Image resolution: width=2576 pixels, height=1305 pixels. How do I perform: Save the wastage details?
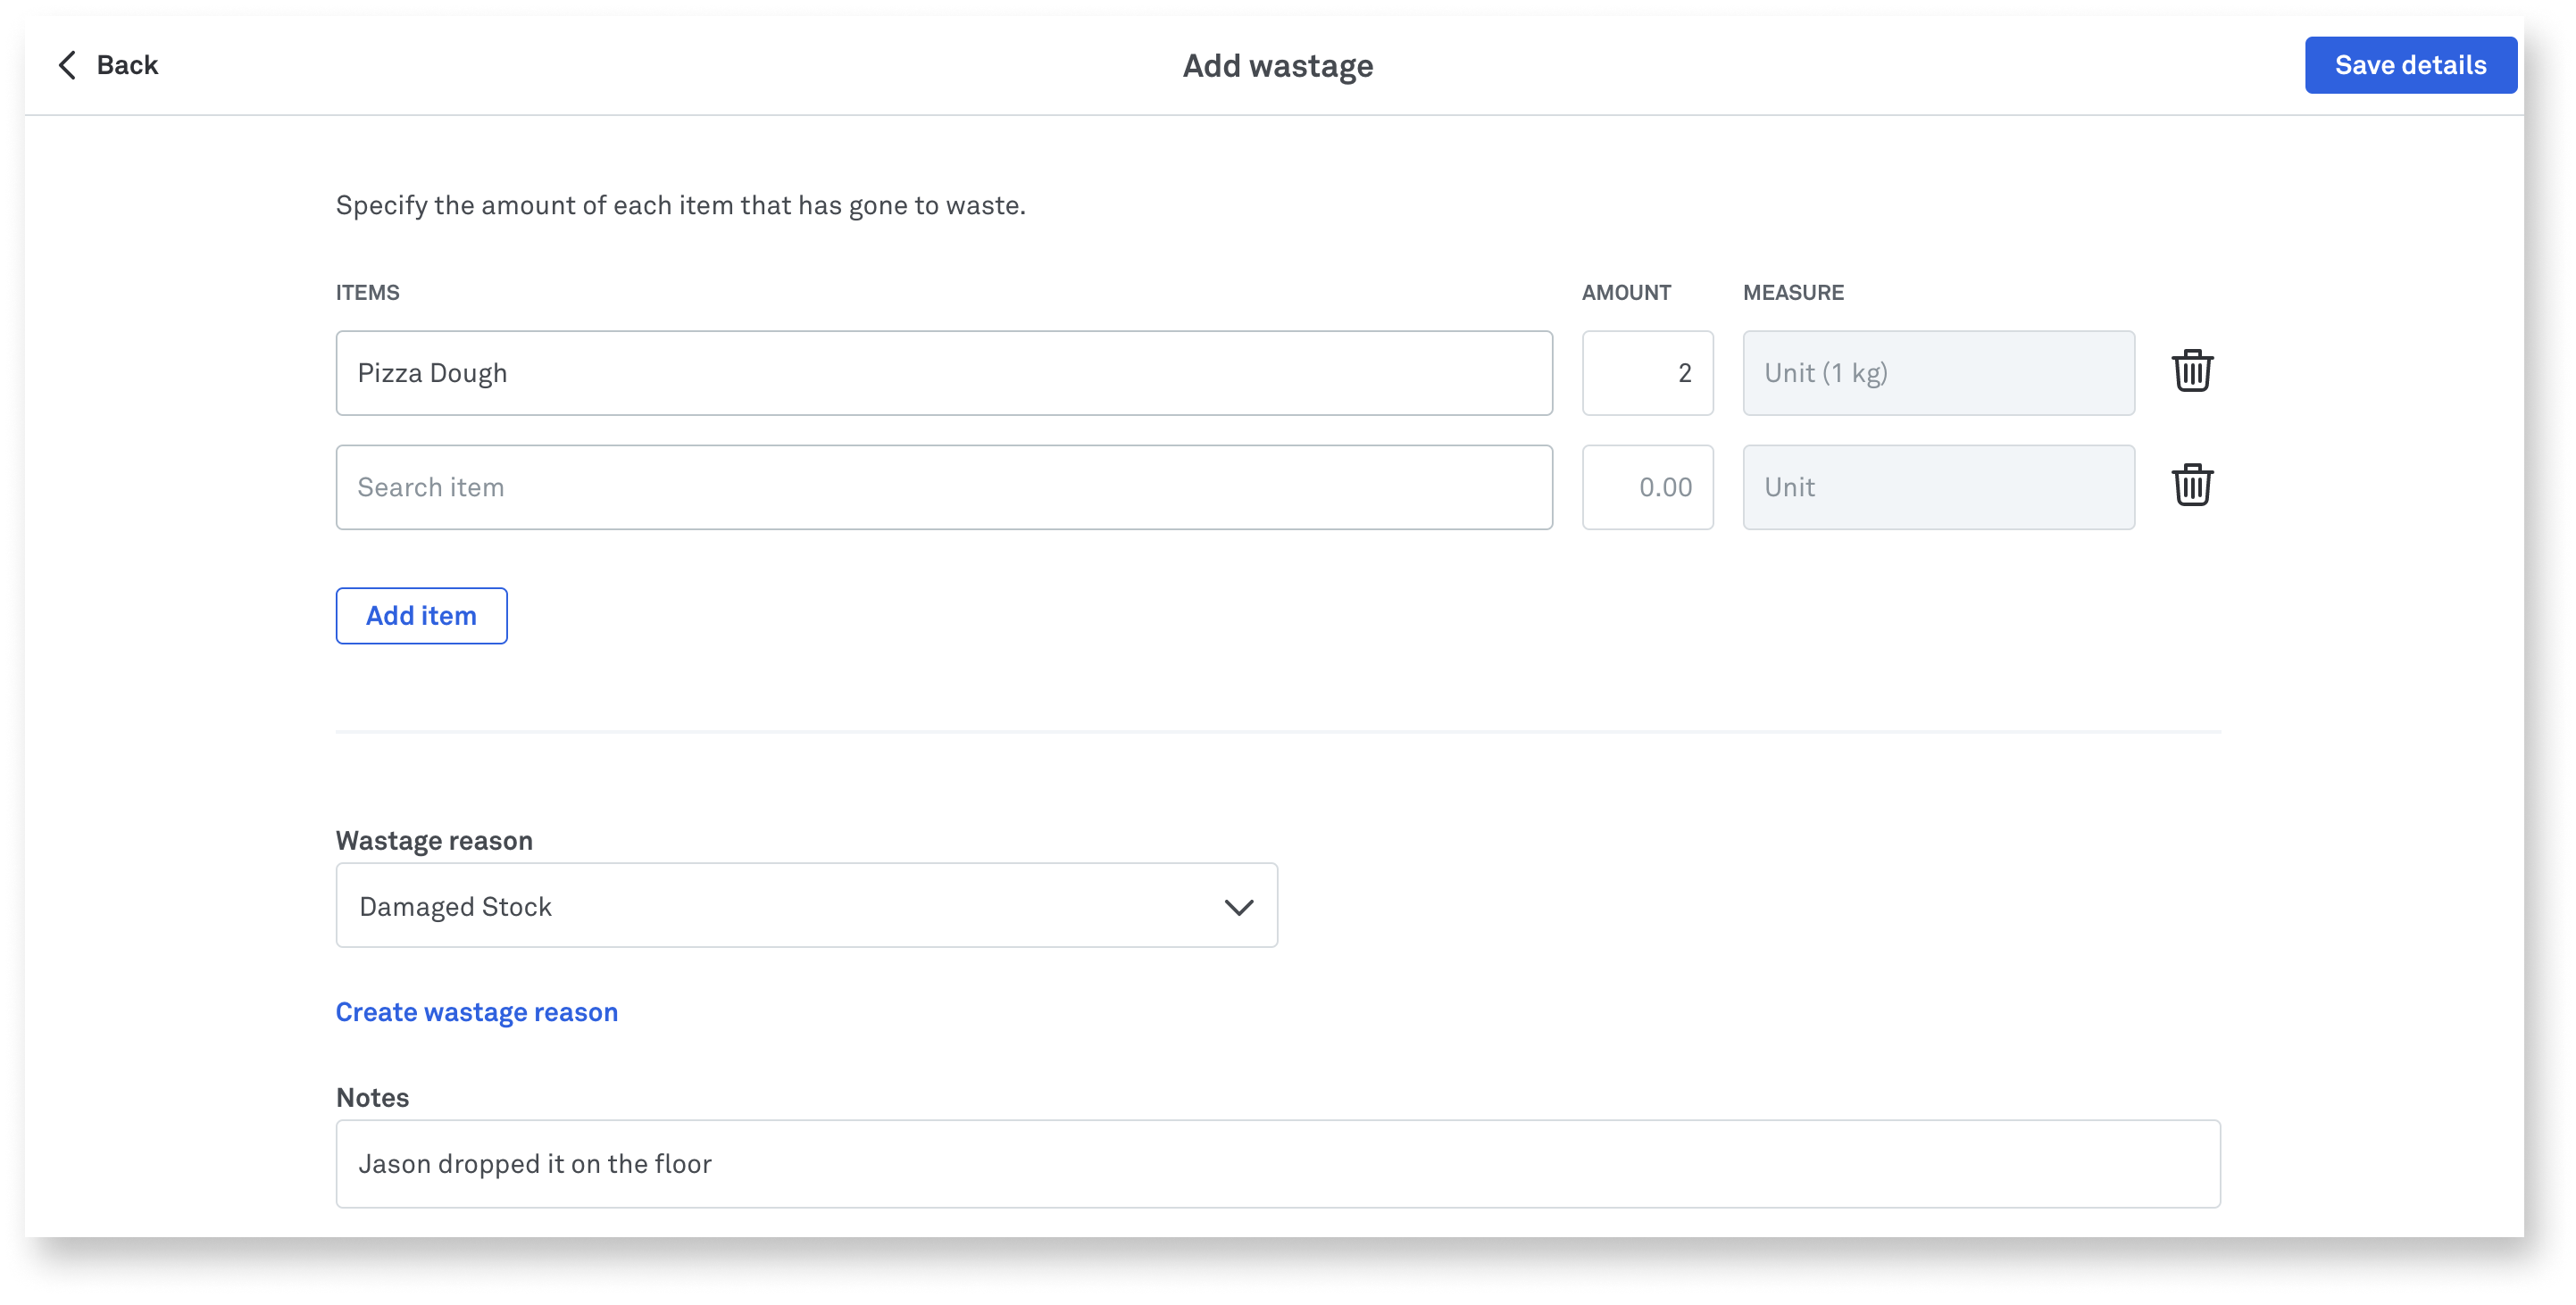pos(2410,65)
